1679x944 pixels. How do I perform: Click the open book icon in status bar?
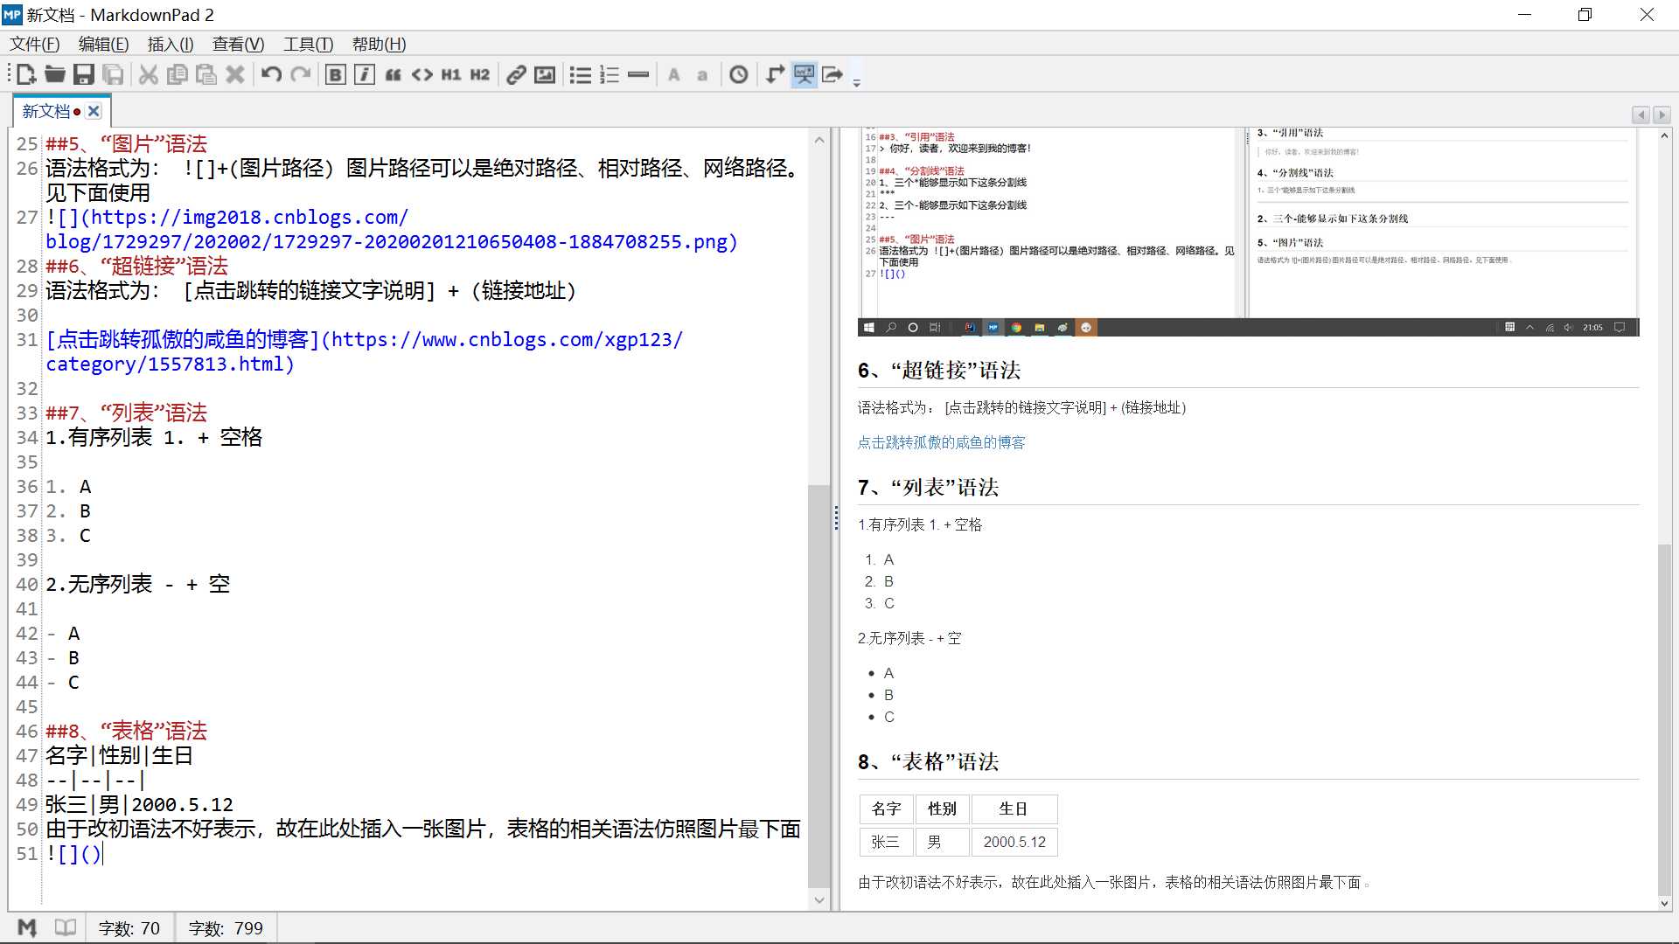tap(66, 927)
